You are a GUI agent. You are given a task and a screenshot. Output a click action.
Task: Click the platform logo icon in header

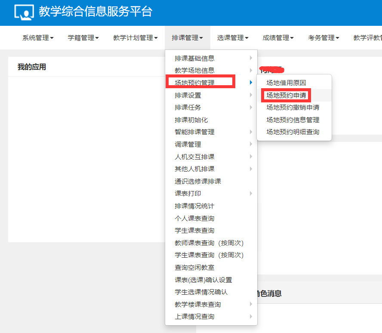tap(24, 12)
